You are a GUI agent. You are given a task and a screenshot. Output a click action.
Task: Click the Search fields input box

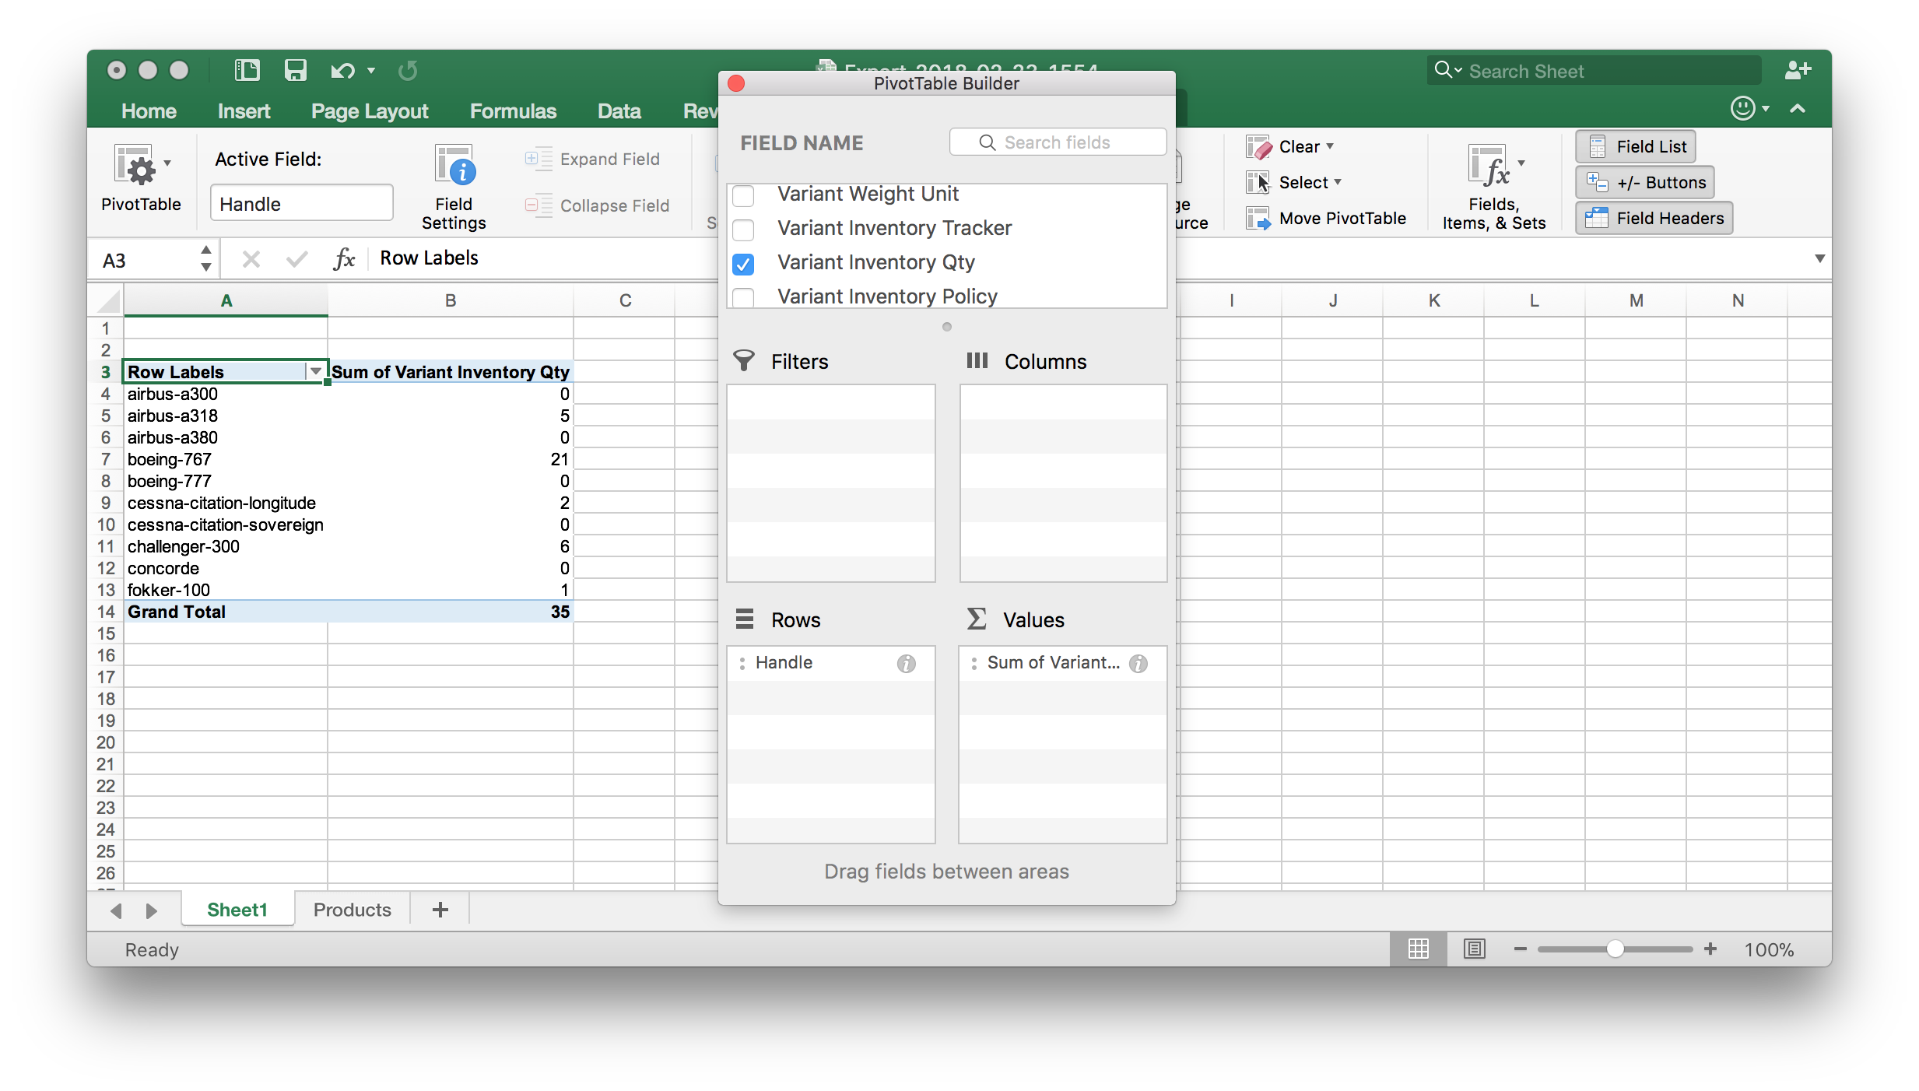(x=1058, y=142)
